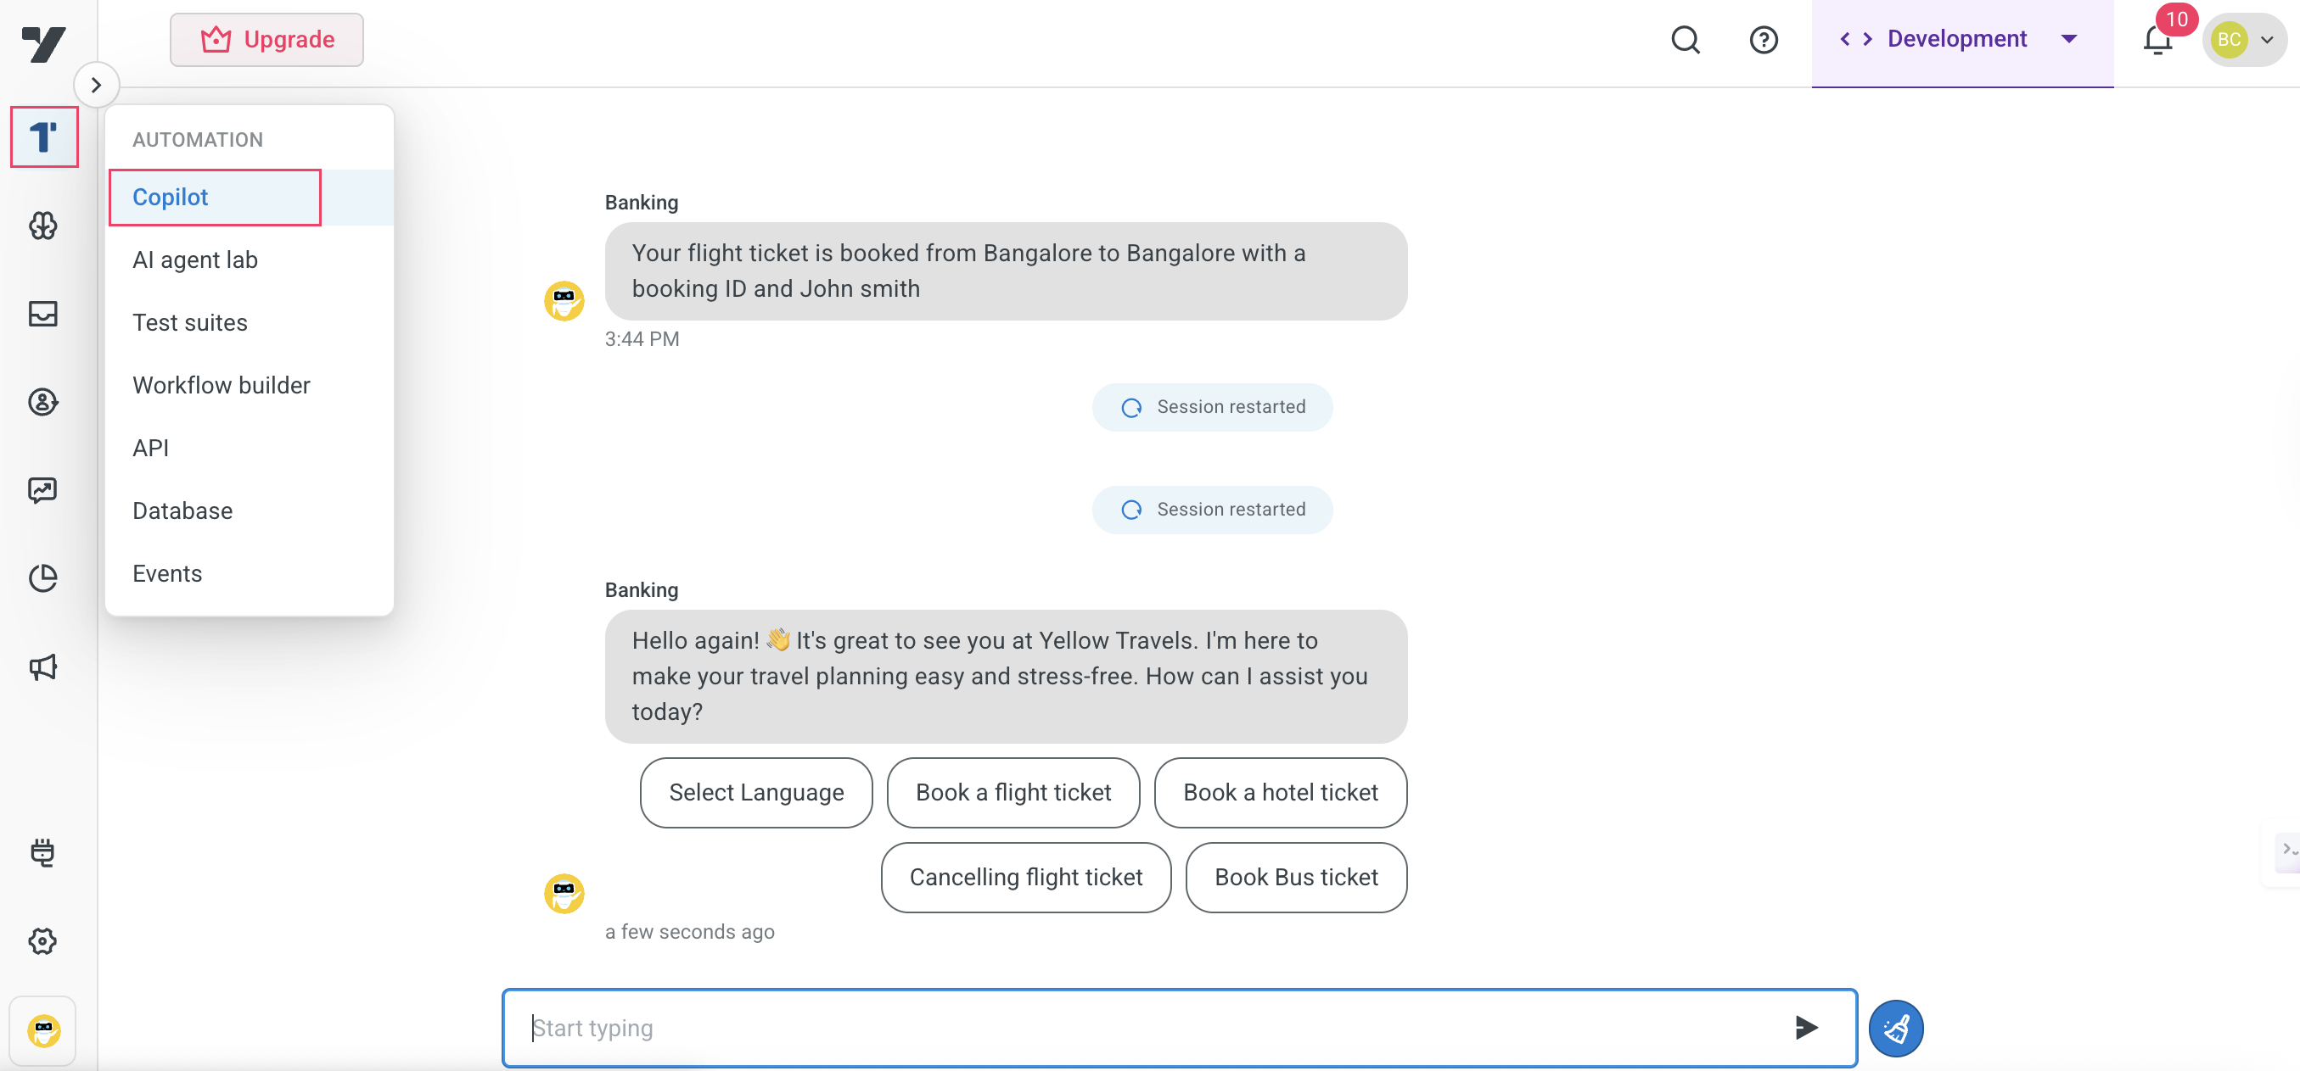Image resolution: width=2300 pixels, height=1071 pixels.
Task: Click the broom clear chat button
Action: (1895, 1029)
